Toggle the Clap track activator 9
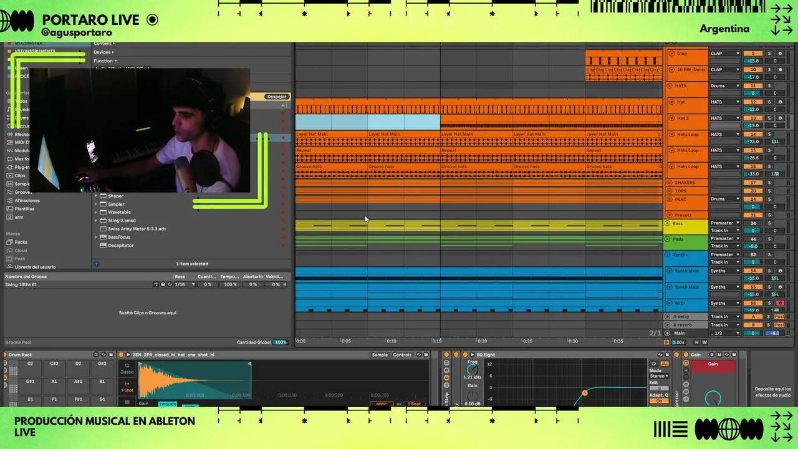The image size is (798, 449). tap(753, 54)
